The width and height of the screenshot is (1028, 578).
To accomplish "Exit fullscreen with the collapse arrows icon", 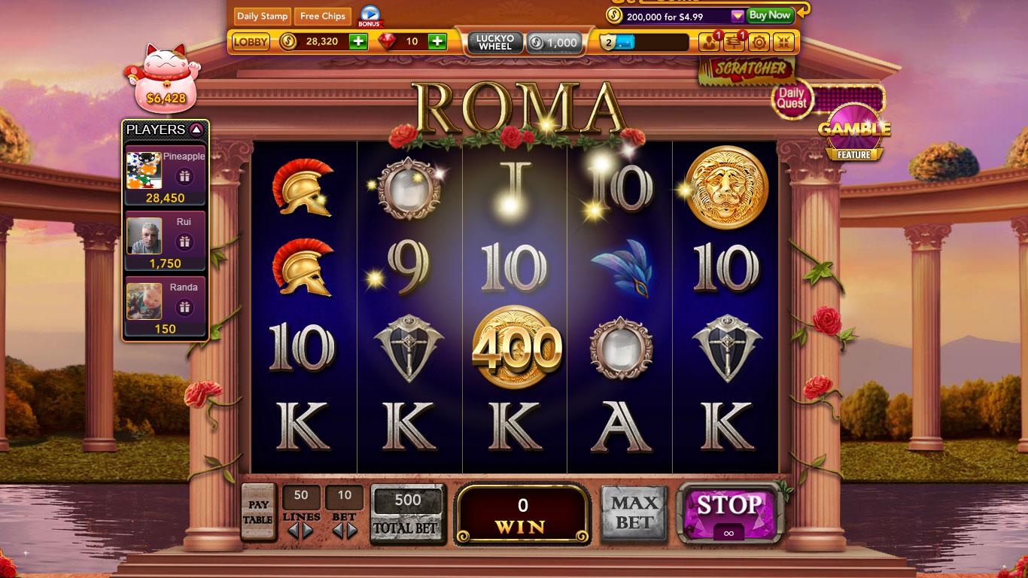I will click(x=783, y=42).
